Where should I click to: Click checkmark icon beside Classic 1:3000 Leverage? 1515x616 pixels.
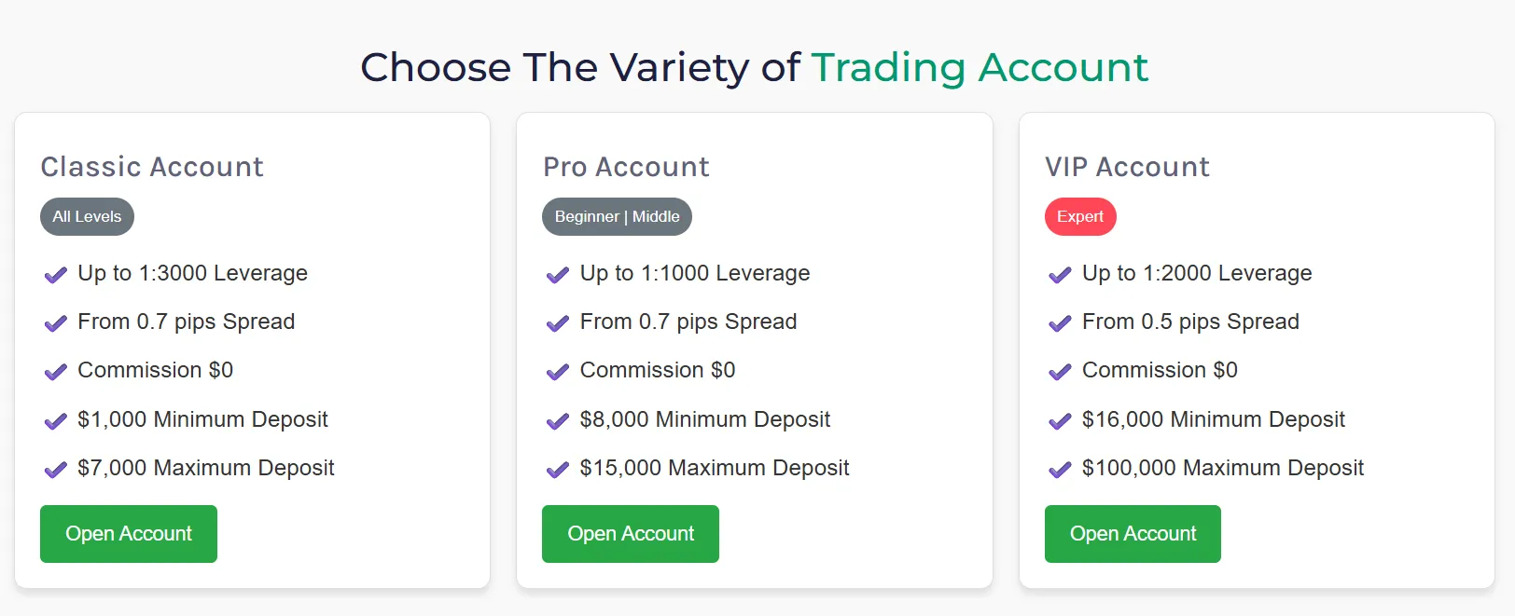[56, 275]
